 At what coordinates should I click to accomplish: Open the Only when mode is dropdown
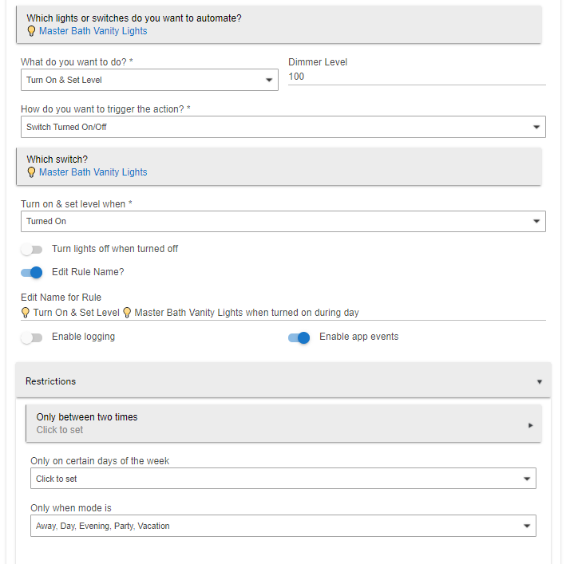(x=283, y=527)
